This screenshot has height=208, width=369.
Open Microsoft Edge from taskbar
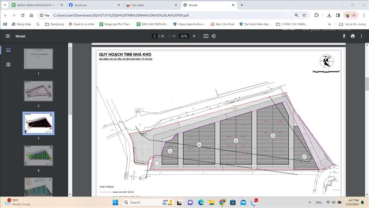(x=201, y=202)
